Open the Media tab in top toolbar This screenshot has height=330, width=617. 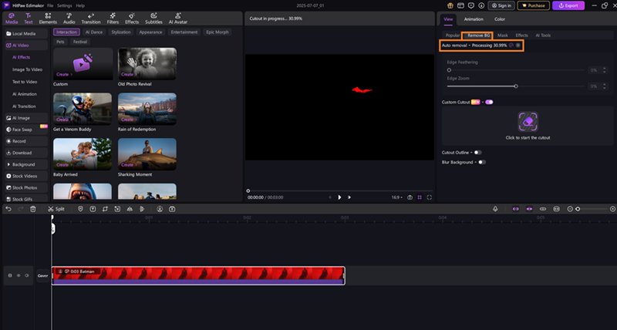tap(12, 19)
